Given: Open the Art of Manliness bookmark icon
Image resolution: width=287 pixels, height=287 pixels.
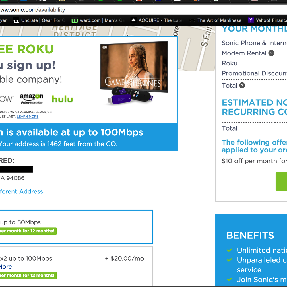Looking at the screenshot, I should (192, 20).
